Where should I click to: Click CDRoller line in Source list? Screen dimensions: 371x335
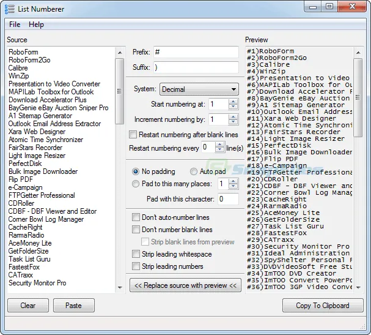point(21,203)
